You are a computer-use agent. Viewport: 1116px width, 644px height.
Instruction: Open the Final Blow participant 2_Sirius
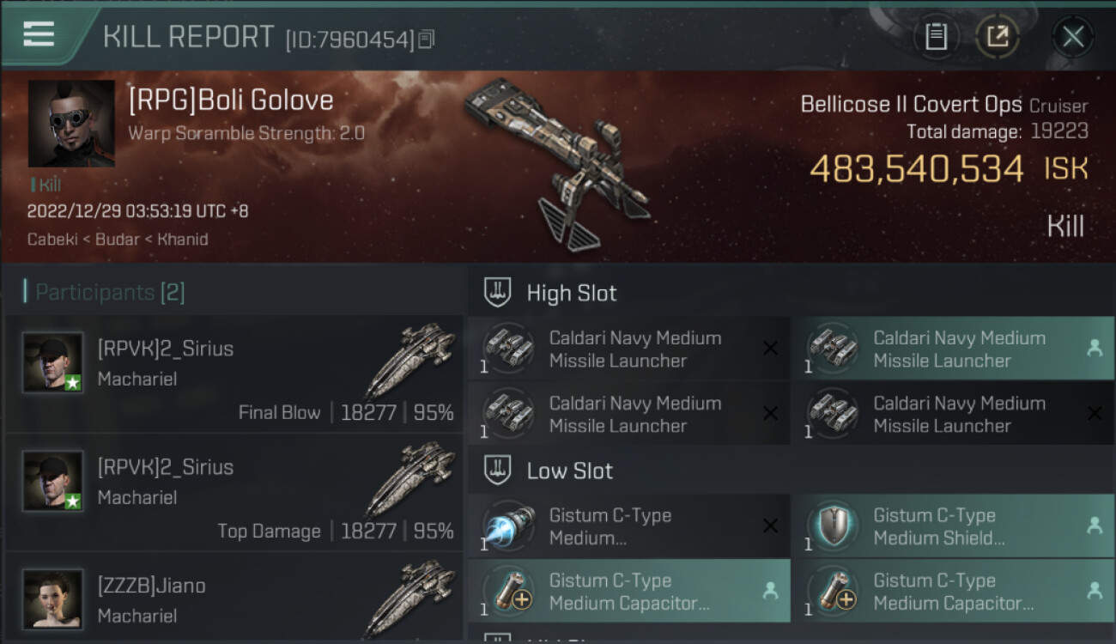[x=234, y=374]
